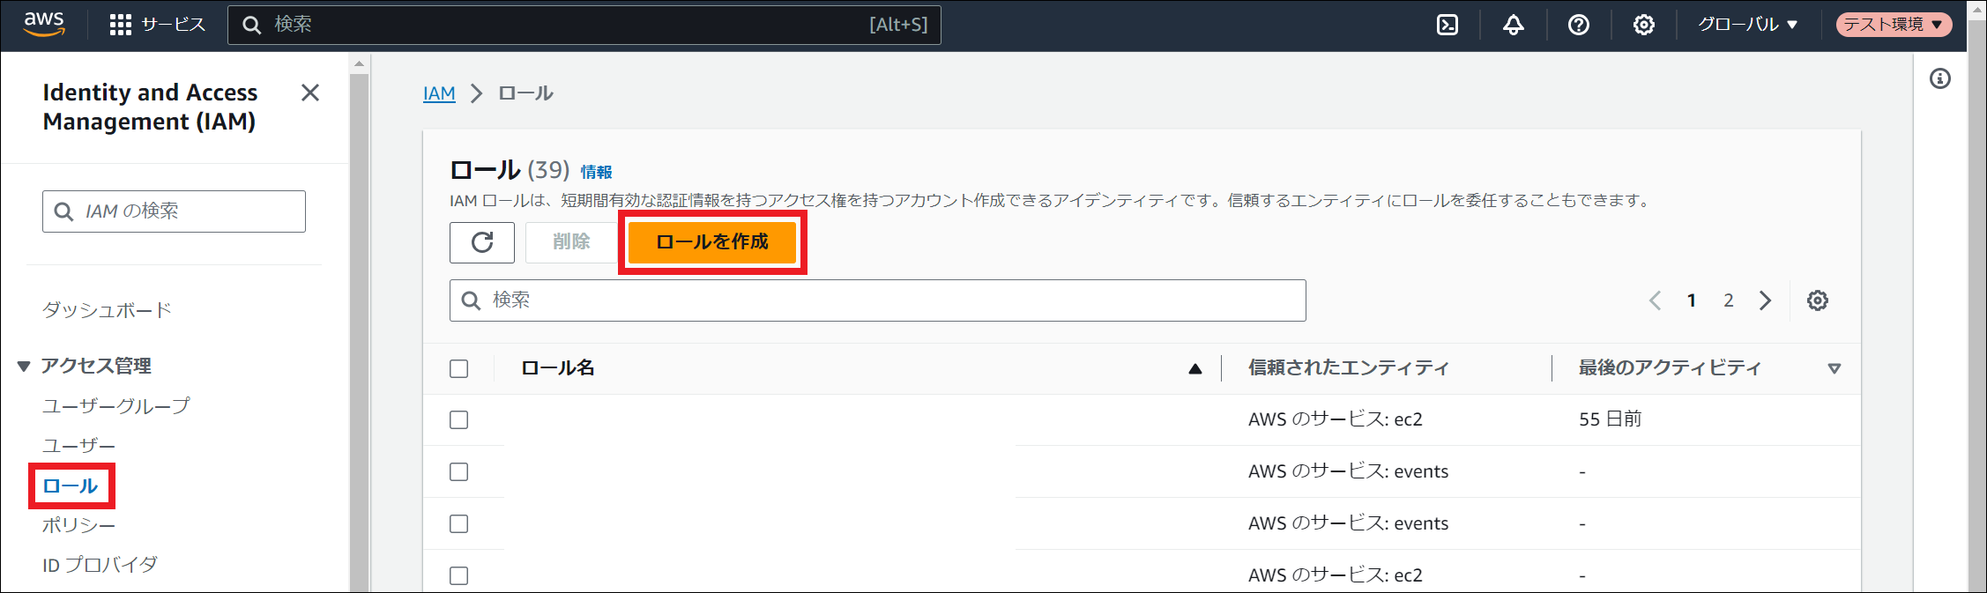Screen dimensions: 1987x593
Task: Go to the previous roles page
Action: click(1655, 300)
